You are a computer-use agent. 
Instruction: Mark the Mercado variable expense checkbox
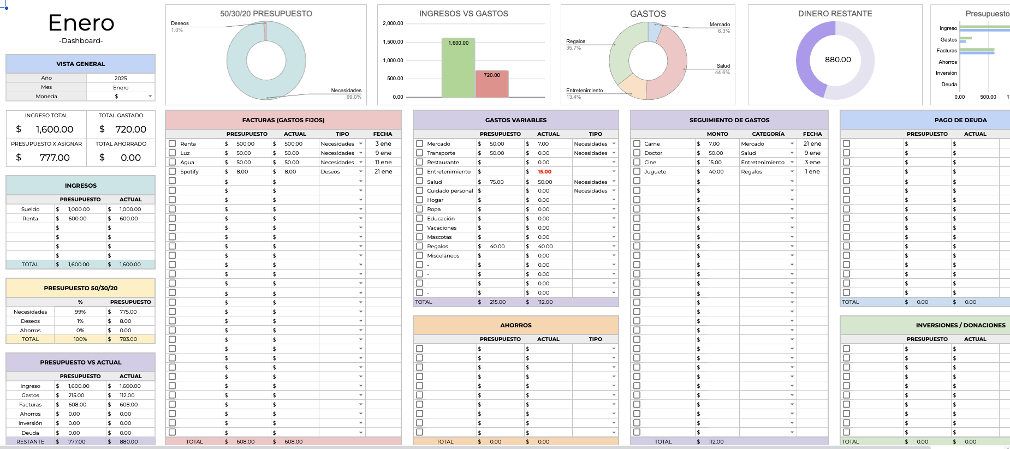click(x=419, y=143)
